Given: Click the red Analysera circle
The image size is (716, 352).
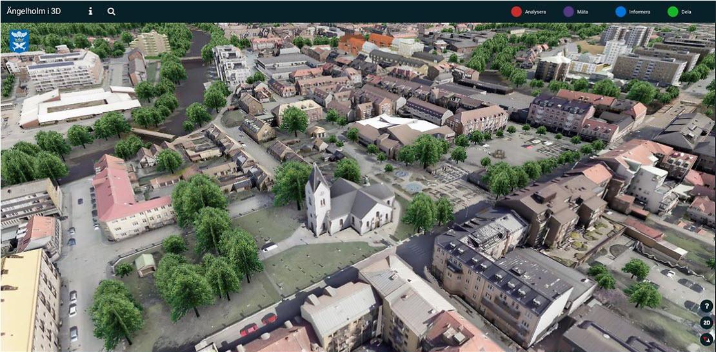Looking at the screenshot, I should 516,11.
